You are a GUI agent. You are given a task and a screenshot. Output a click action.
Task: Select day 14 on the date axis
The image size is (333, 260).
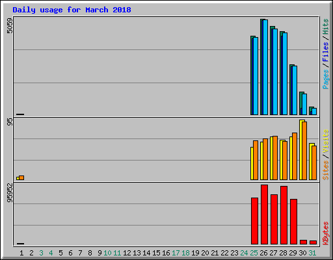click(x=146, y=253)
